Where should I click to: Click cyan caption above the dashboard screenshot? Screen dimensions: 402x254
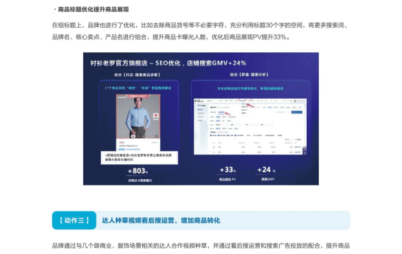coord(250,88)
